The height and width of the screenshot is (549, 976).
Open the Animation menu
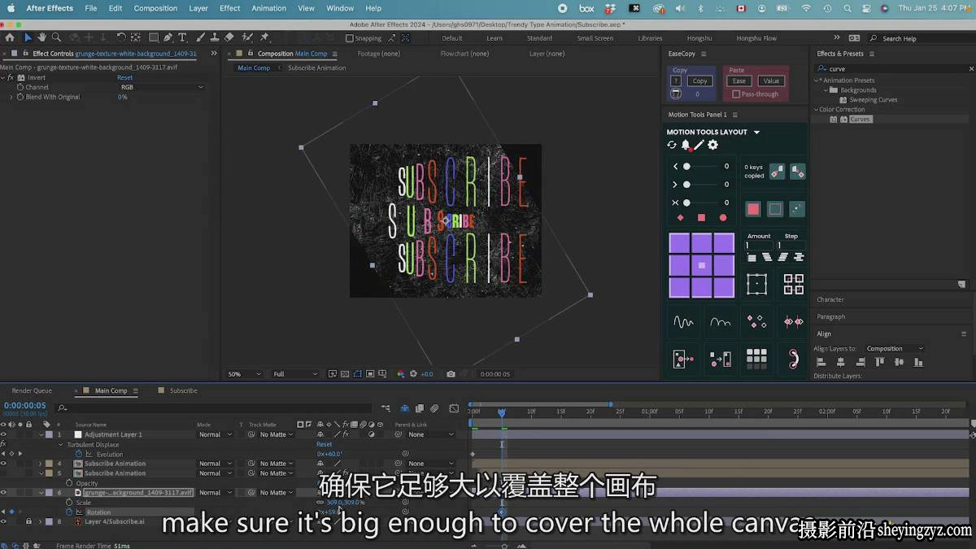(x=268, y=8)
